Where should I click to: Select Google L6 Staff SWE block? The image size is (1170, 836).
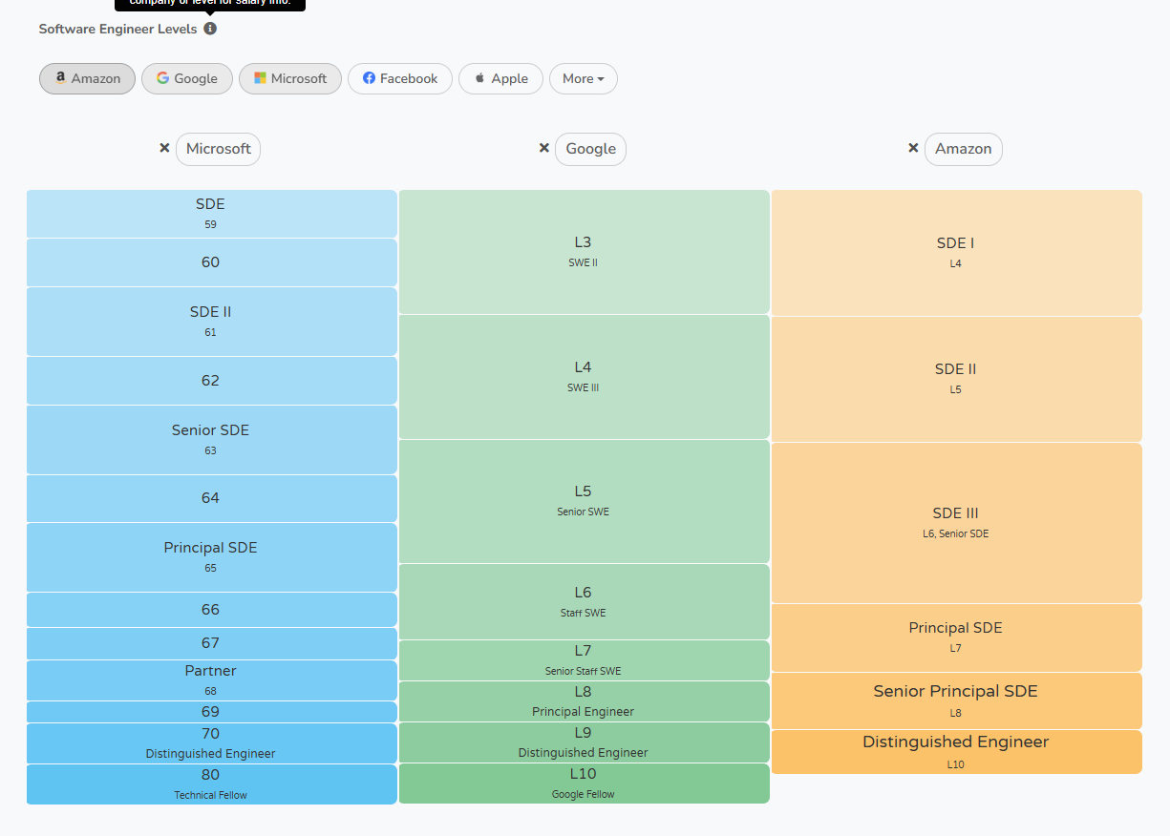click(584, 602)
